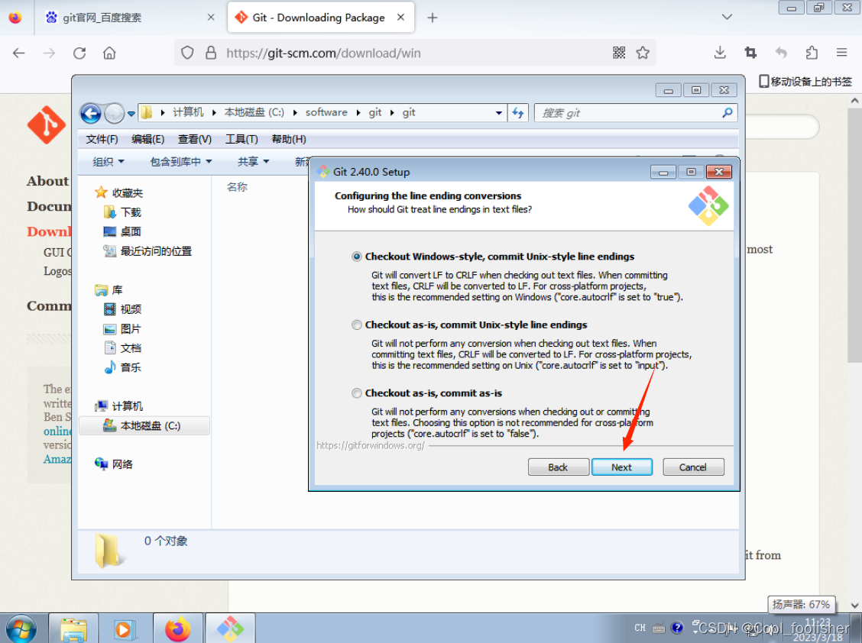Click the Windows Start button

click(x=21, y=629)
